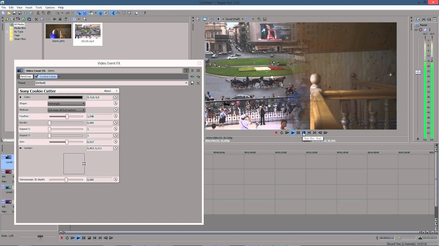Click the media search magnifier icon
439x246 pixels.
click(x=85, y=19)
